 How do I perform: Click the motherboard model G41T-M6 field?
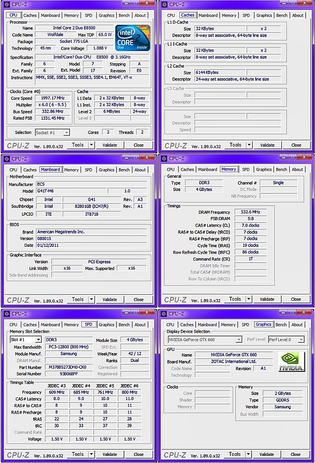pyautogui.click(x=71, y=191)
